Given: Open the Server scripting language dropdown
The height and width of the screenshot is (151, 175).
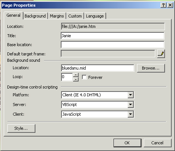Looking at the screenshot, I should click(x=130, y=105).
